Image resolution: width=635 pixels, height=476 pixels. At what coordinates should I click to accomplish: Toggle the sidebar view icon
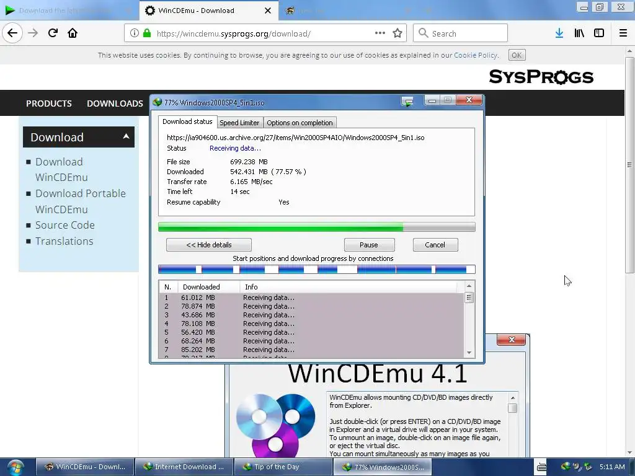coord(599,33)
